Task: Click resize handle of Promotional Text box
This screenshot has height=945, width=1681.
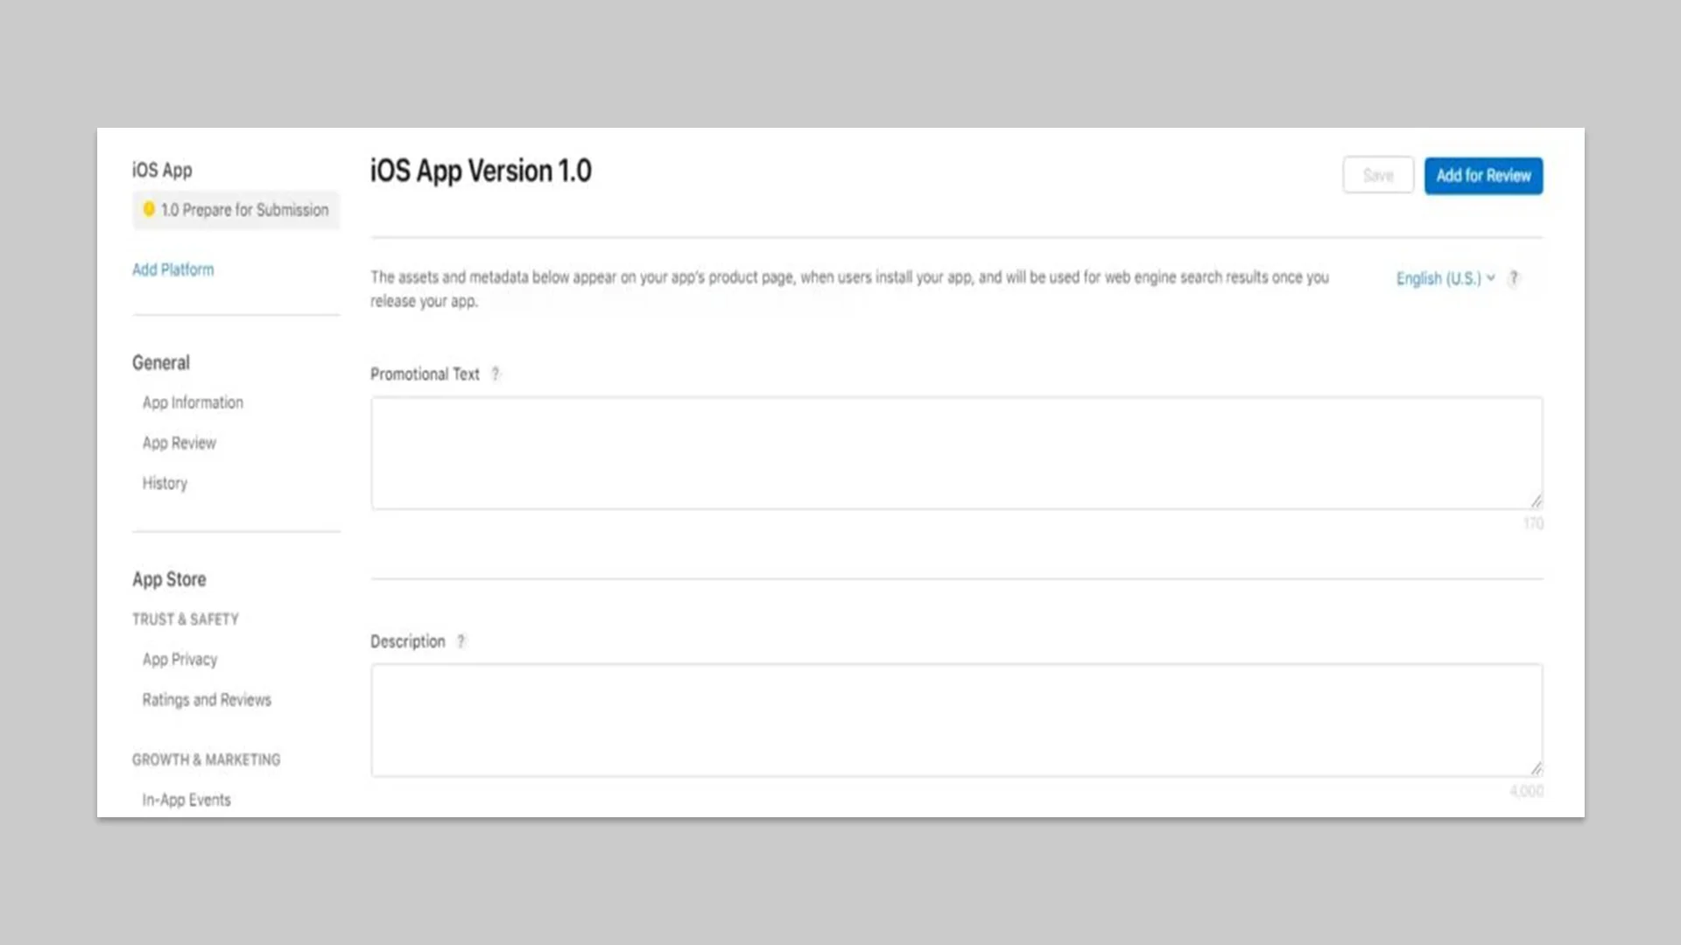Action: 1536,501
